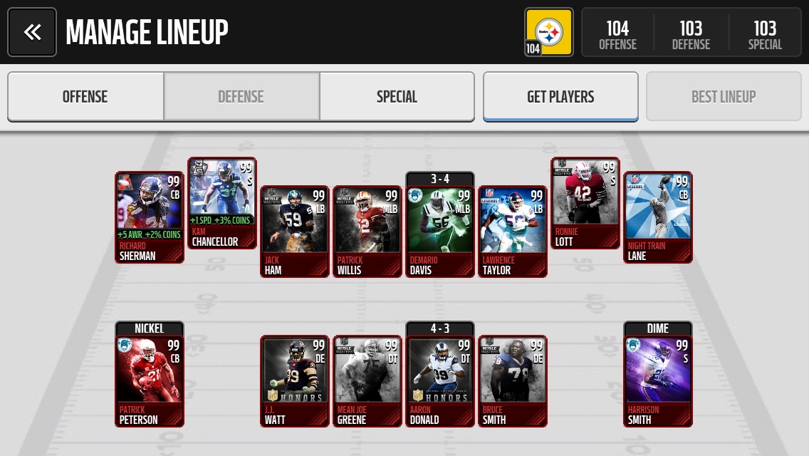
Task: Switch to the Offense tab
Action: pyautogui.click(x=85, y=97)
